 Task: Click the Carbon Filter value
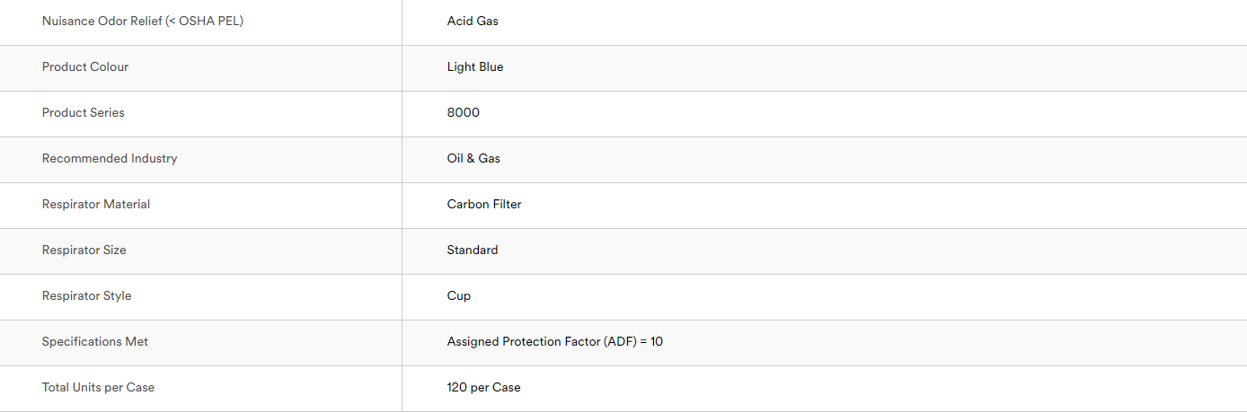point(484,204)
